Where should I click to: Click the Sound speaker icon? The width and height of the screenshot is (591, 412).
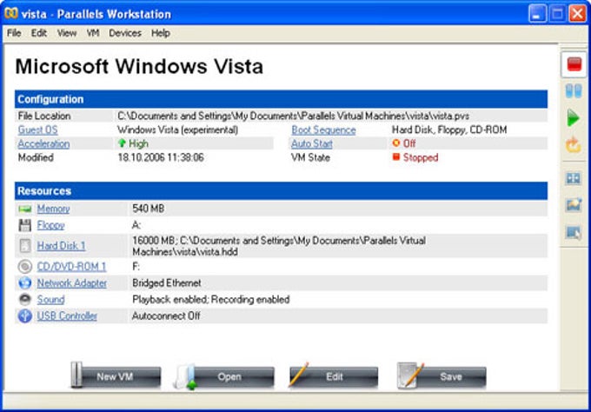tap(25, 299)
